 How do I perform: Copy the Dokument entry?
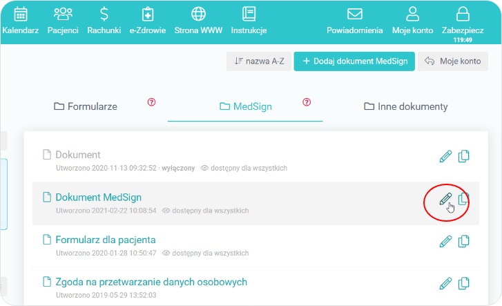coord(463,156)
